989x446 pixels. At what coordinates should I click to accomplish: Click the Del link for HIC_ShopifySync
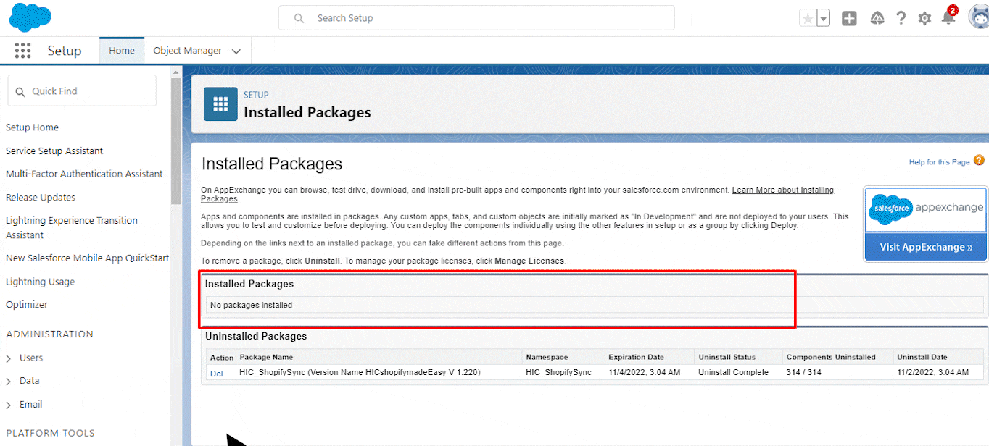pos(217,373)
